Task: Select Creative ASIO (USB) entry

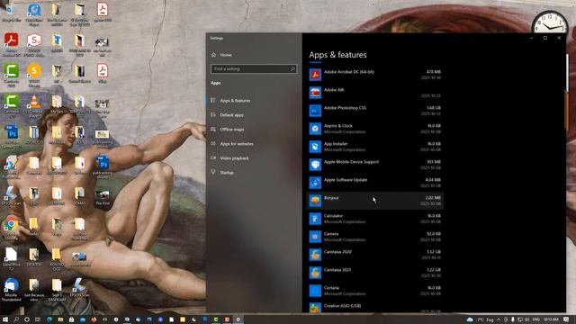Action: (x=374, y=308)
